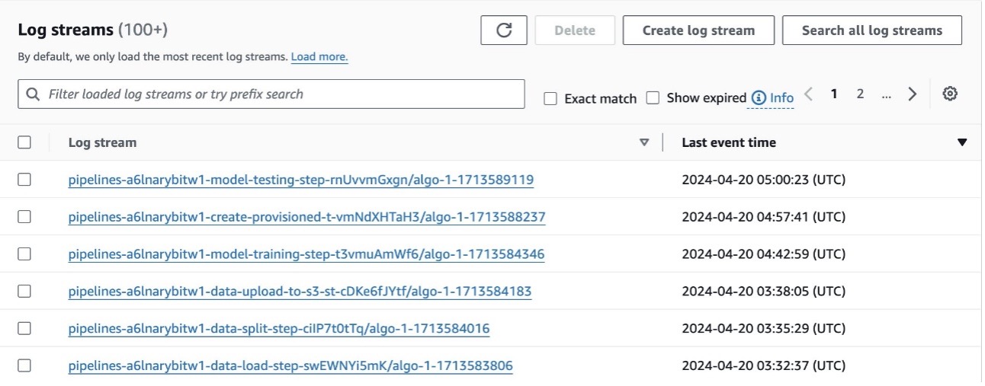Check the data-upload-to-s3 log stream row
The height and width of the screenshot is (386, 985).
click(x=24, y=291)
